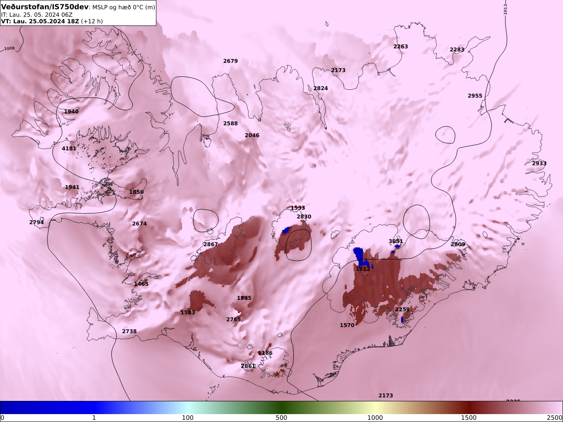Pick the dark green segment of the color scale
The height and width of the screenshot is (422, 563).
pos(281,407)
